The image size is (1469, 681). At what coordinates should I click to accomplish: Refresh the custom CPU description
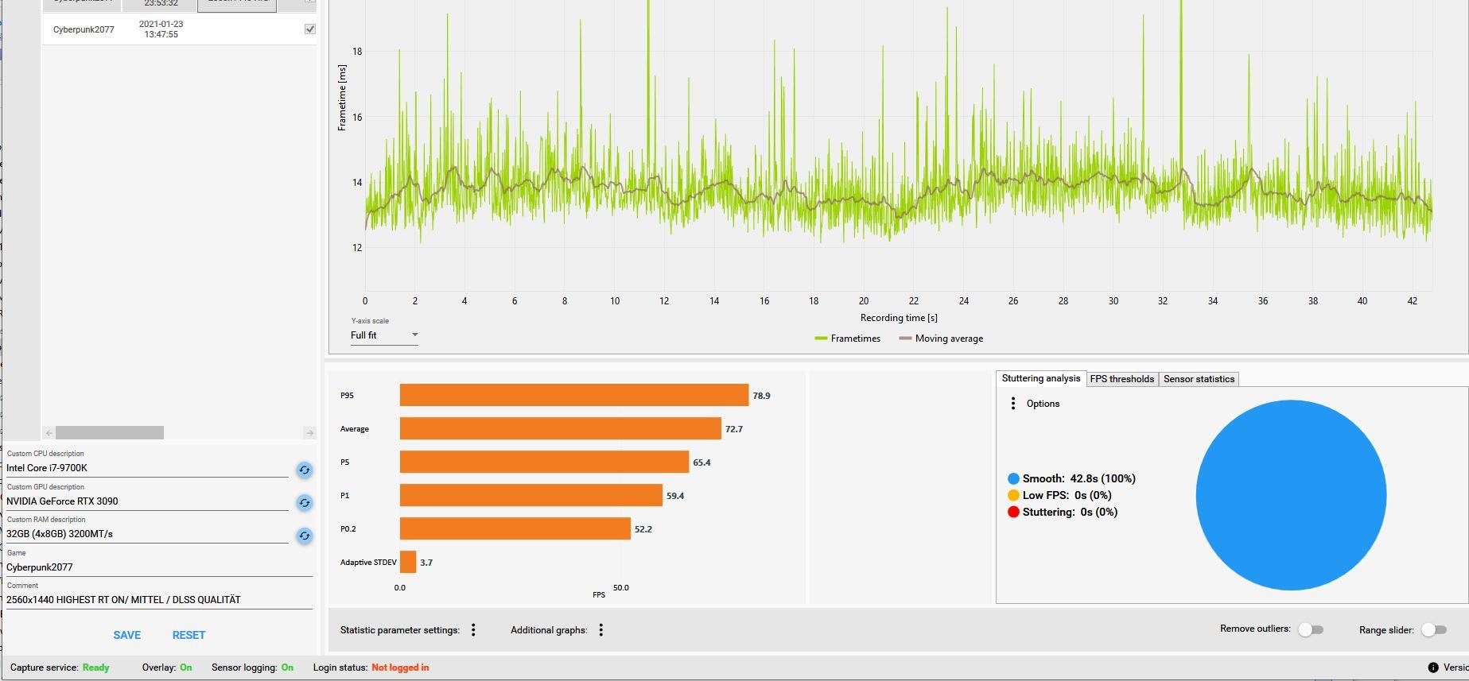305,470
